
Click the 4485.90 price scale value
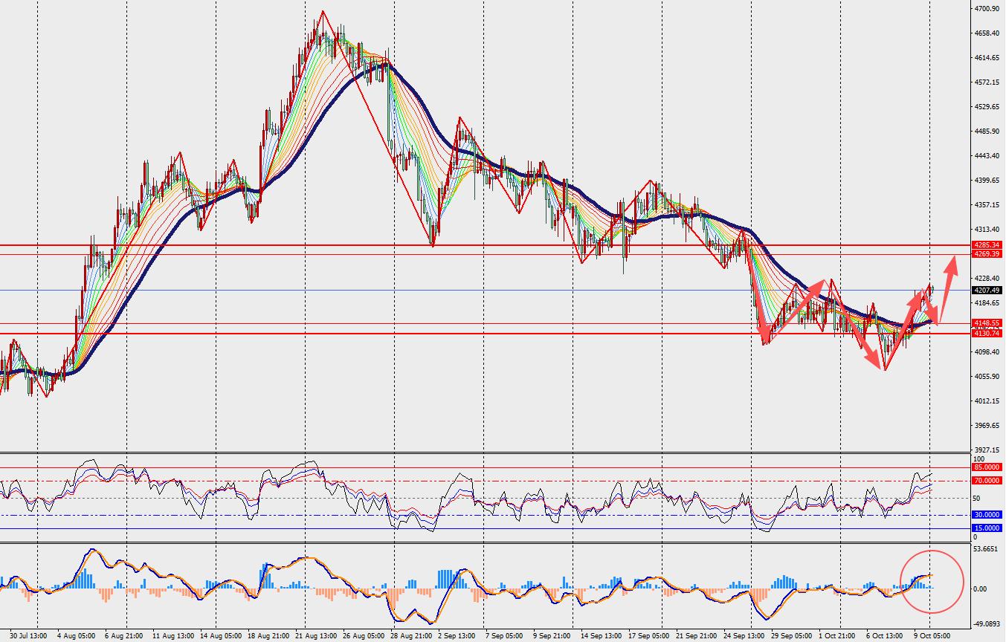(987, 132)
